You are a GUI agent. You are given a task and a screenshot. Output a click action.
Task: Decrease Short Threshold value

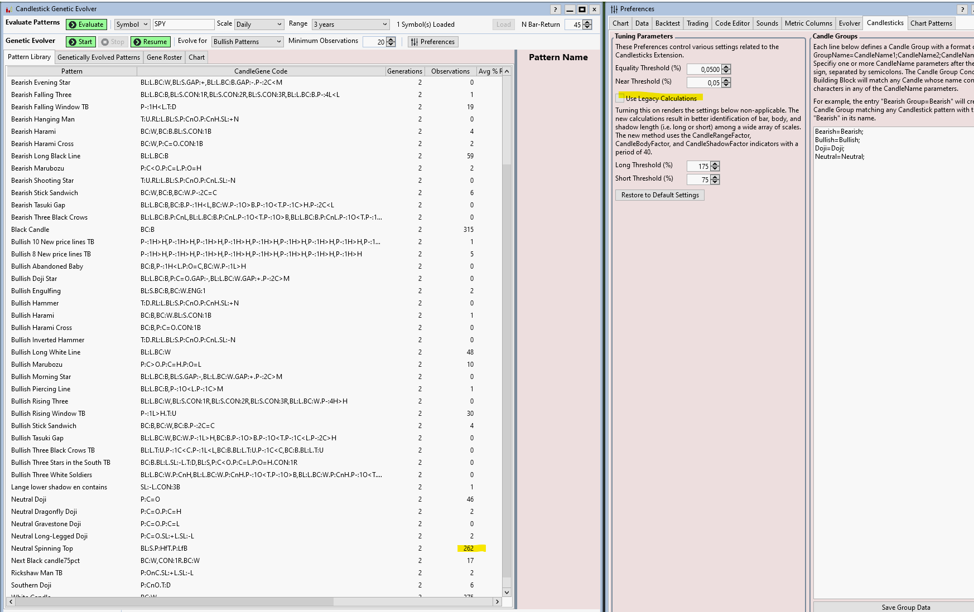tap(715, 182)
